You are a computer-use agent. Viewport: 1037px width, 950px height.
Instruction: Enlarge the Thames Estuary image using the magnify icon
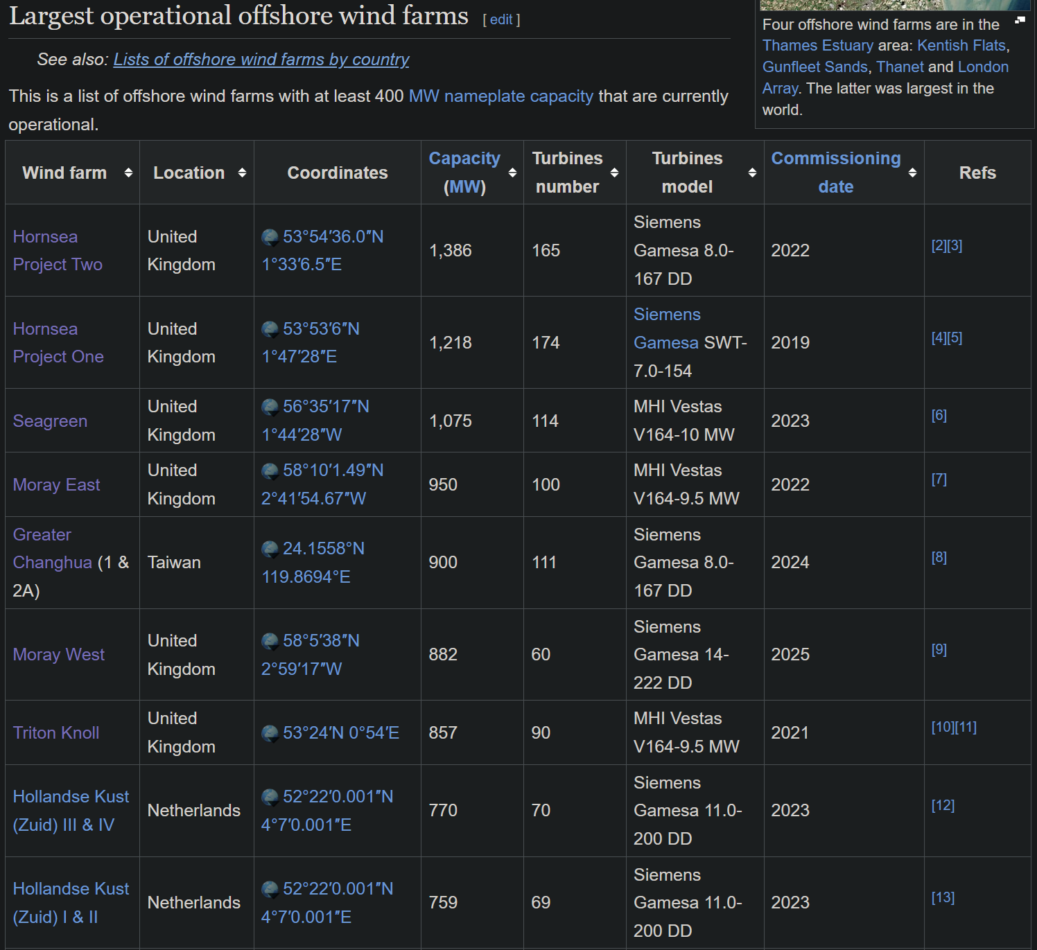(x=1020, y=20)
